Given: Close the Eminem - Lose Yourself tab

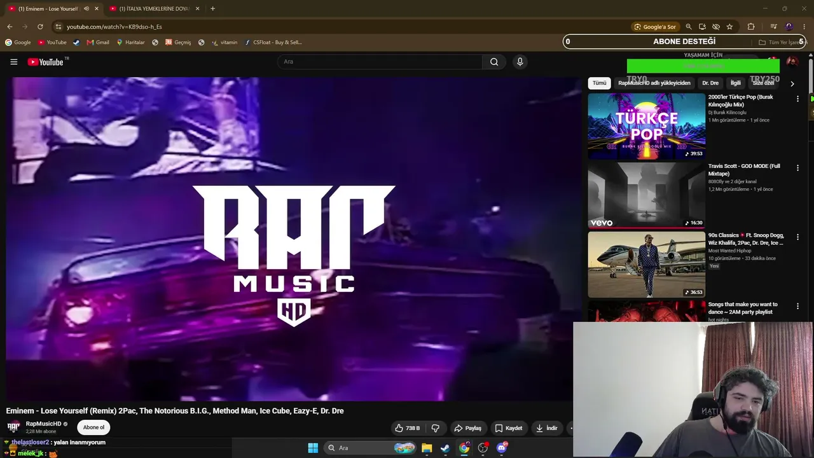Looking at the screenshot, I should 97,9.
